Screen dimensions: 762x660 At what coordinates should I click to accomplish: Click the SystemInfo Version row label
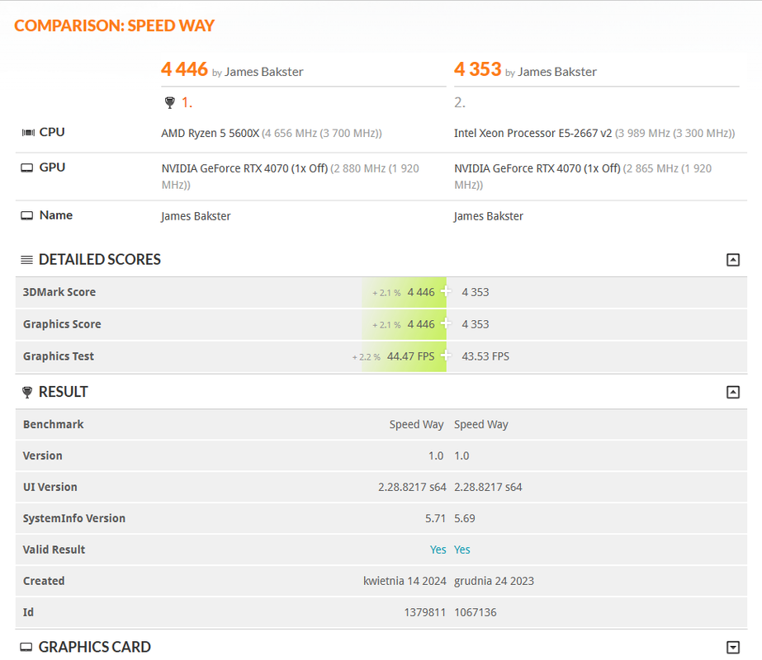click(73, 518)
